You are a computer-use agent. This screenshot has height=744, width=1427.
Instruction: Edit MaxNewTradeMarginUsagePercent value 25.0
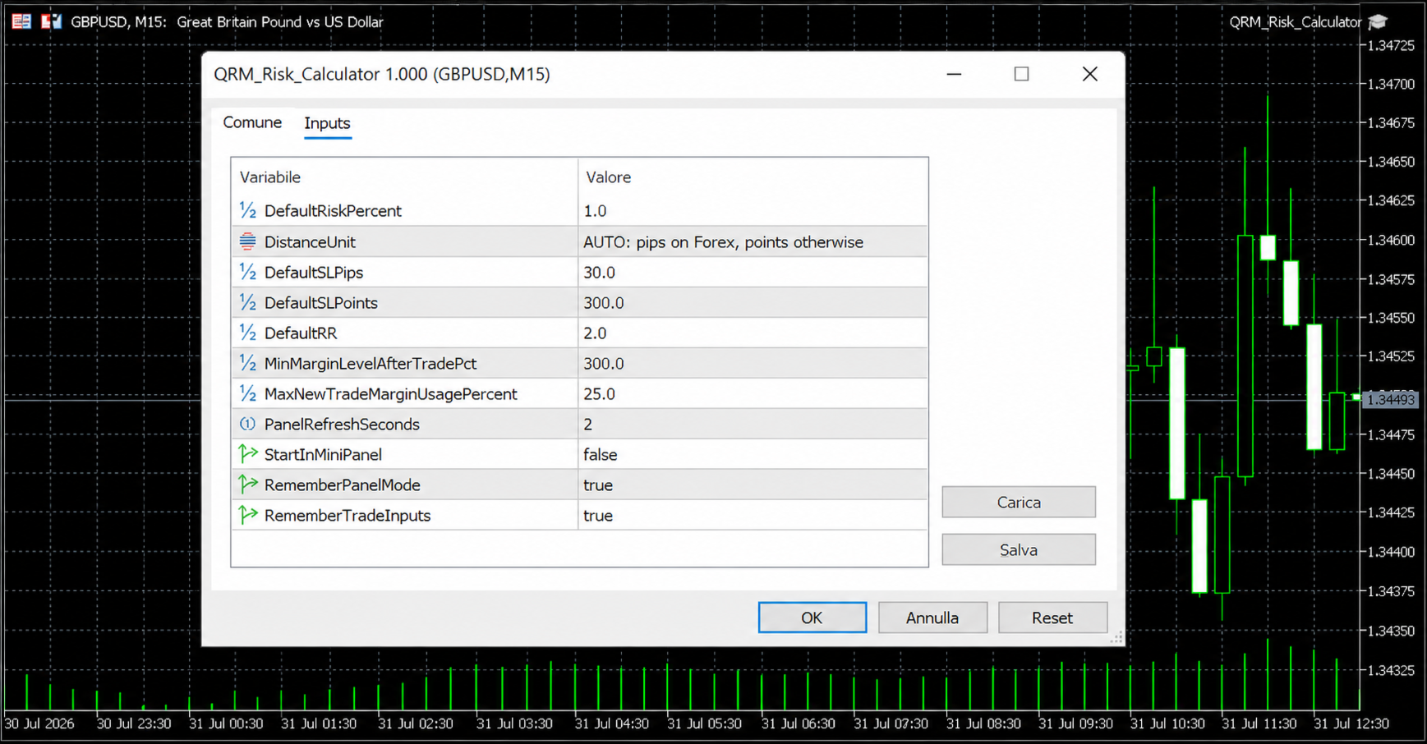click(753, 393)
